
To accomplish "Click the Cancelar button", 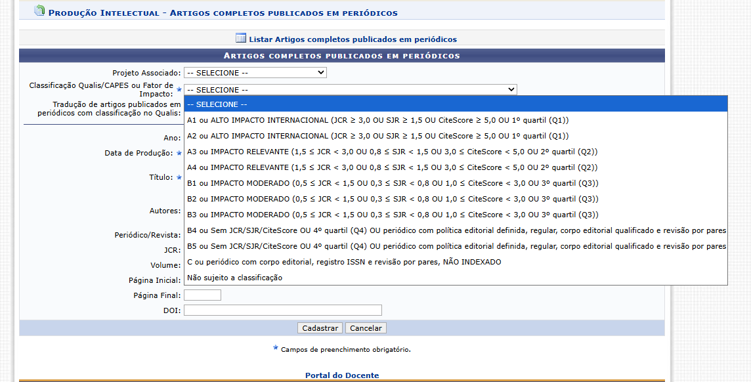I will [366, 328].
